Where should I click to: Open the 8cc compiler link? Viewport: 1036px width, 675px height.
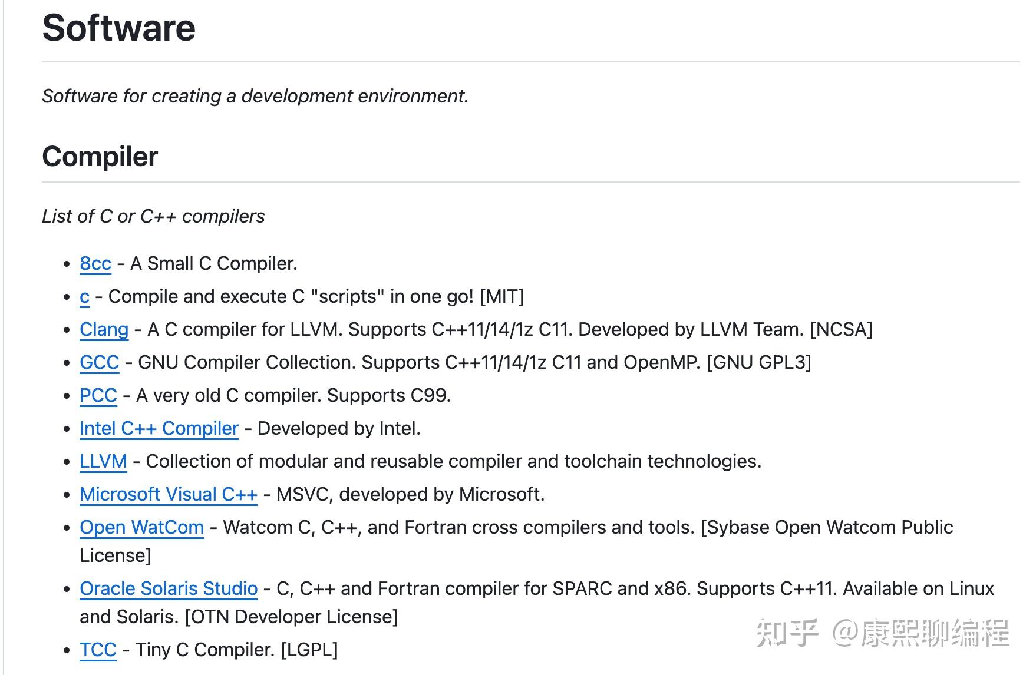click(95, 263)
